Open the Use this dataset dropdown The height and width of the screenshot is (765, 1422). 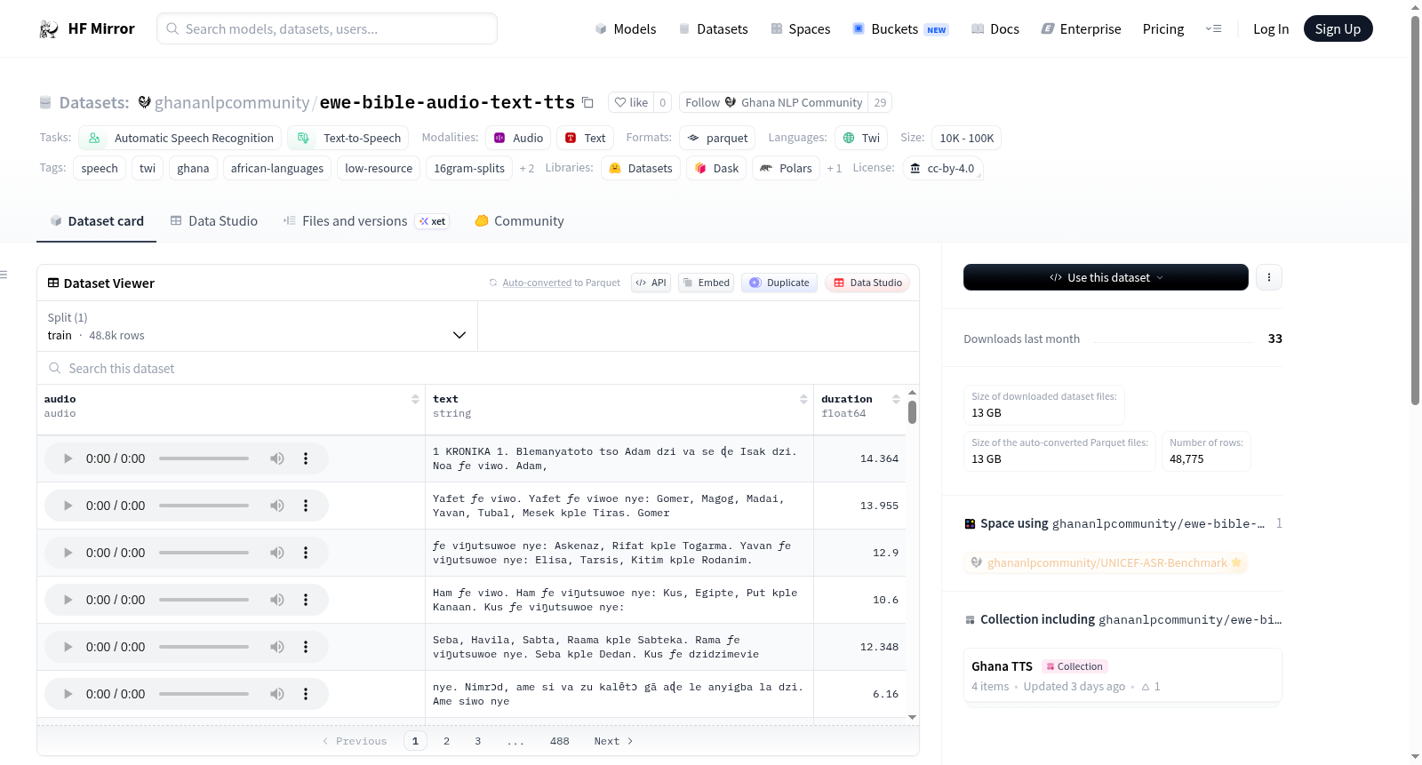1106,277
